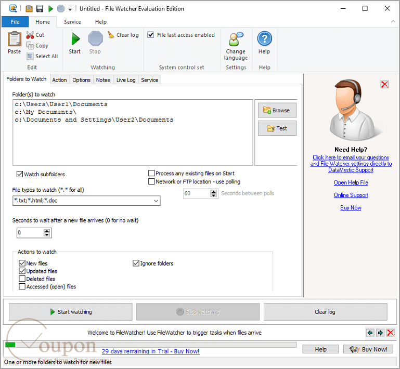Screen dimensions: 400x369
Task: Enable Process any existing files on Start
Action: click(151, 173)
